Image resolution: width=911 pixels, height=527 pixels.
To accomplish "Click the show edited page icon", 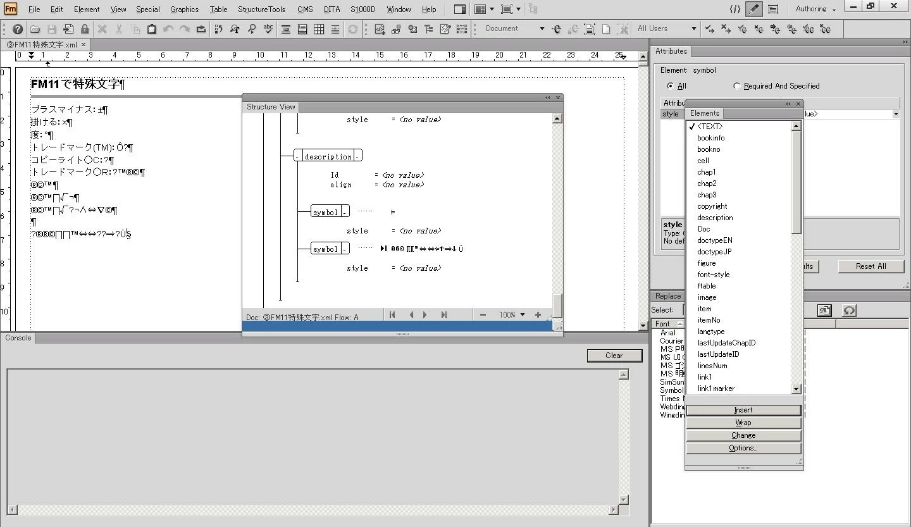I will click(x=590, y=29).
